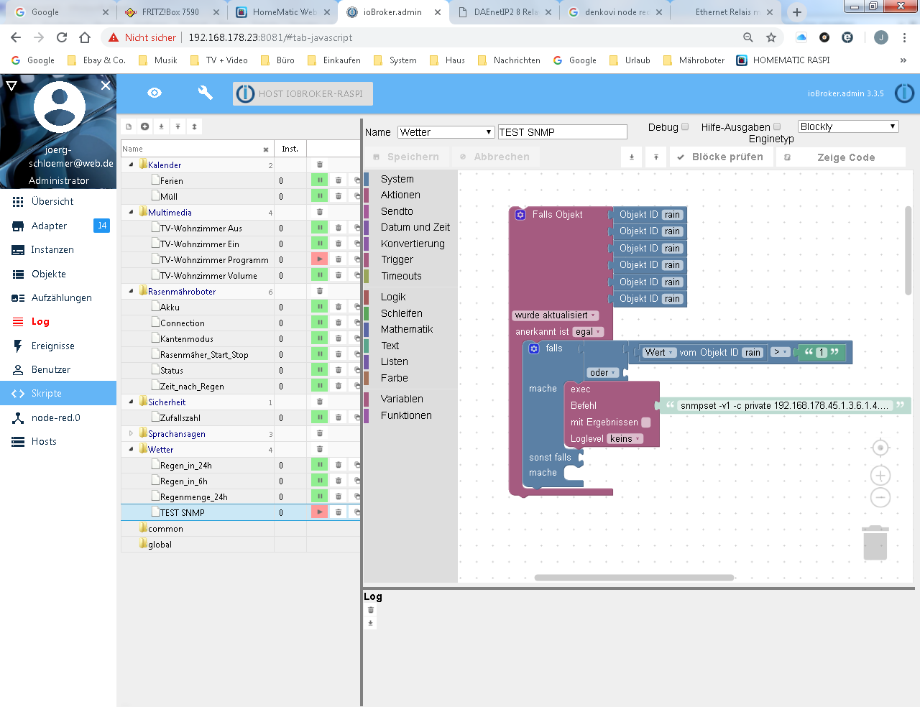
Task: Enable the Debug checkbox
Action: (x=685, y=126)
